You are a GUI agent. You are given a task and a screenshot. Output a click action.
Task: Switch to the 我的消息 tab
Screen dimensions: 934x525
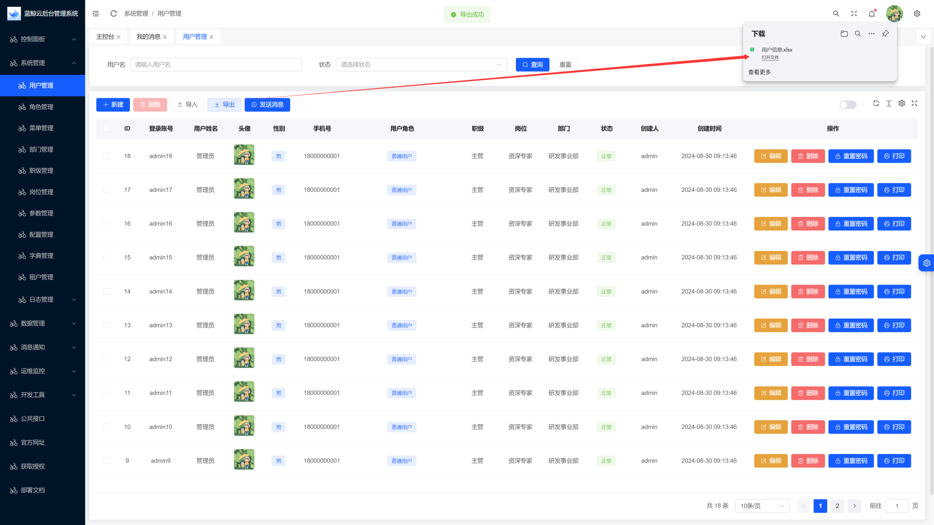tap(148, 36)
